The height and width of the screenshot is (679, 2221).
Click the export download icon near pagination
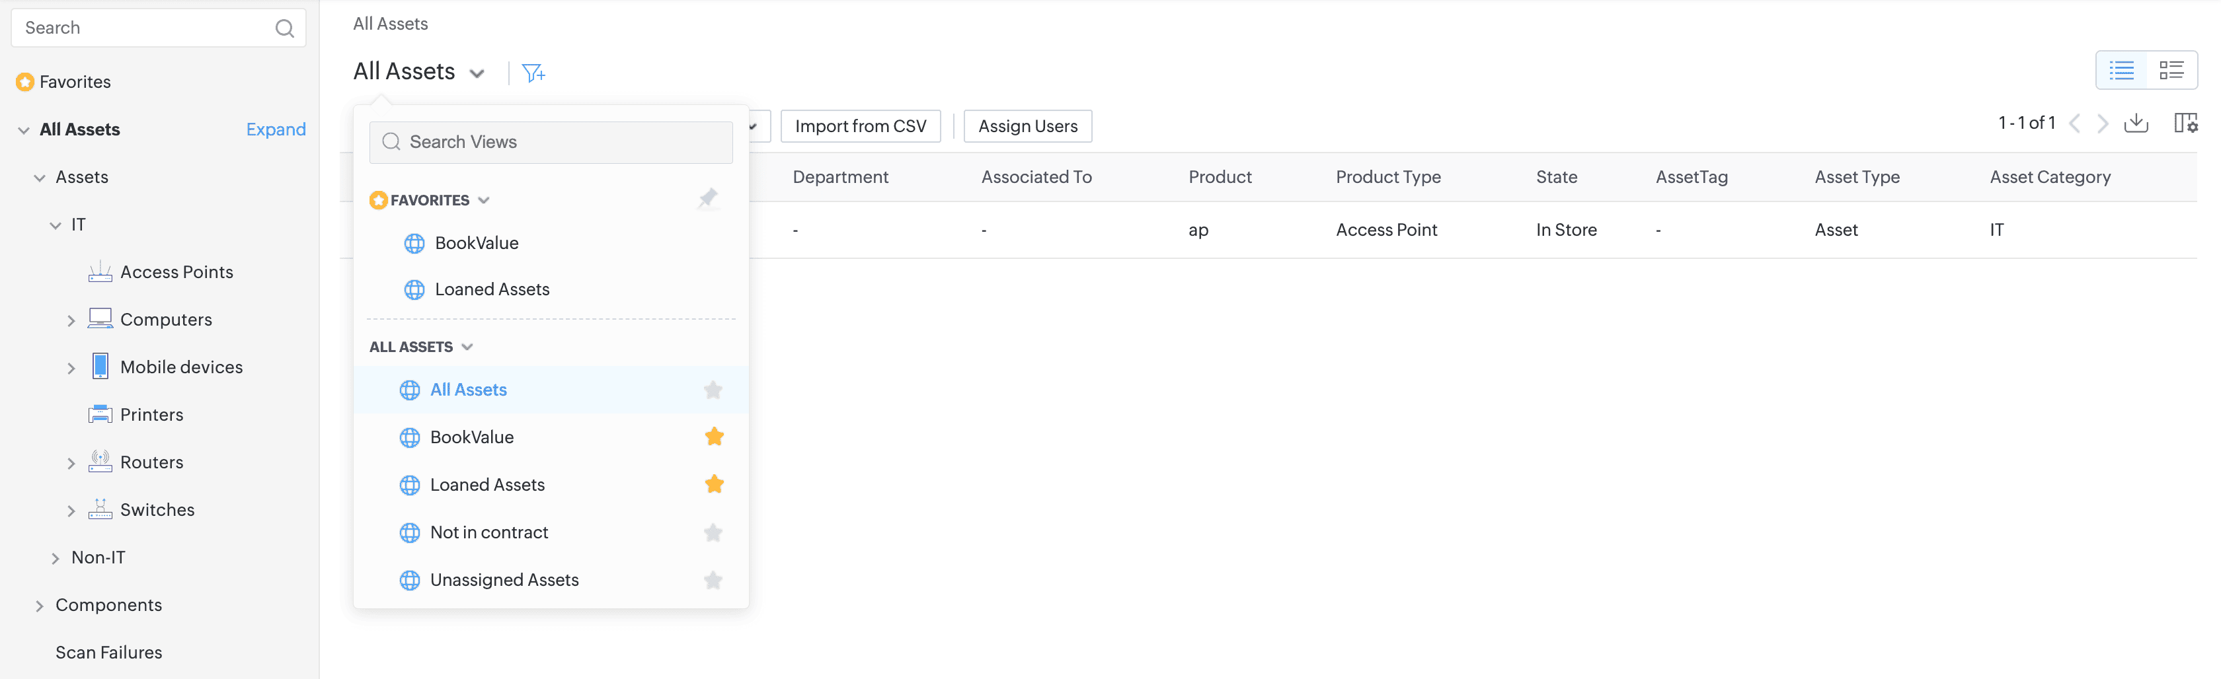click(x=2137, y=124)
